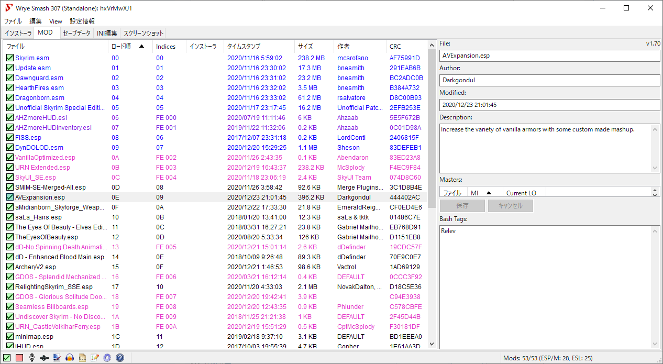This screenshot has height=364, width=663.
Task: Switch to the インストーラ tab
Action: click(18, 34)
